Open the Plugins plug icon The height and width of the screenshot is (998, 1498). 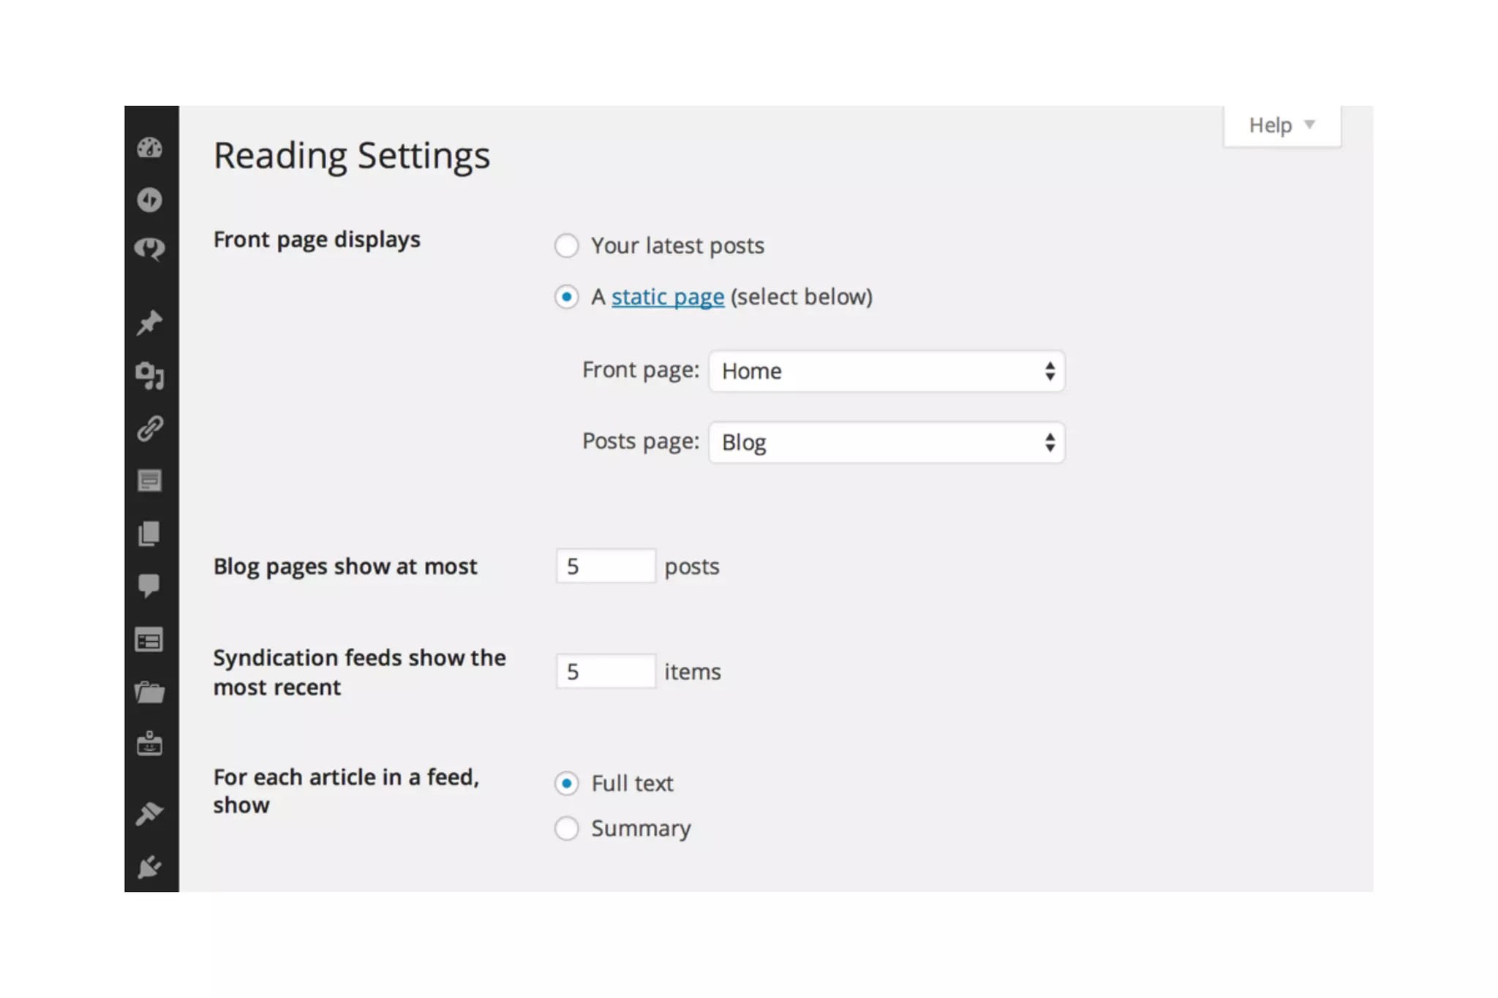[150, 867]
